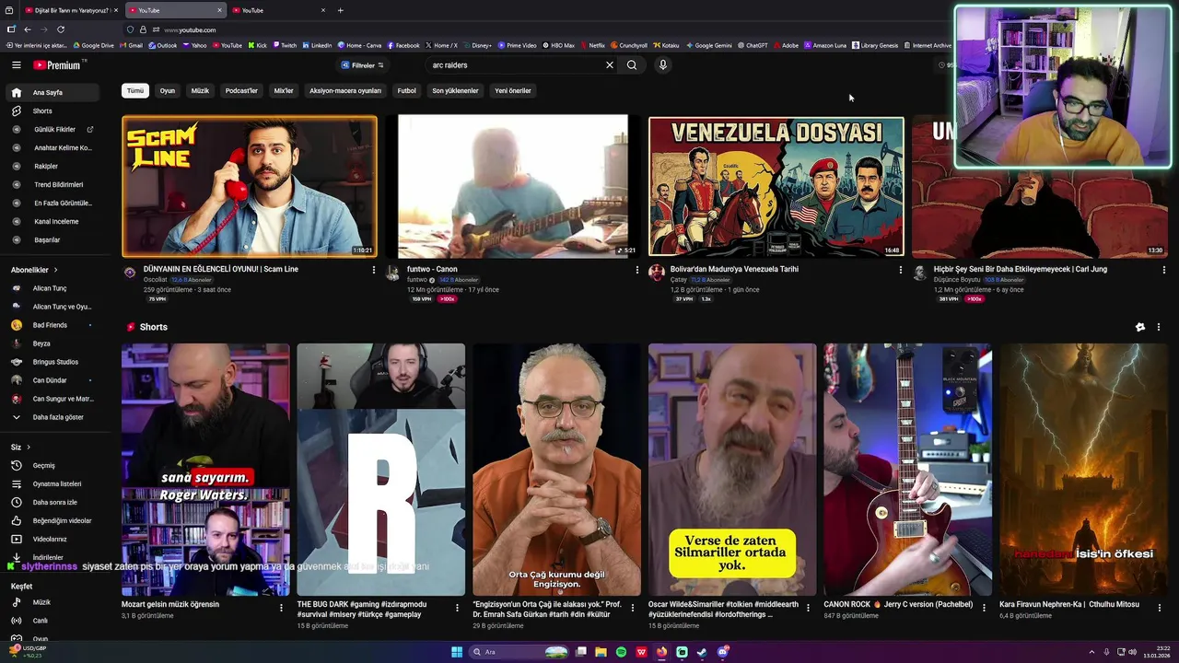Select the Oyun filter chip
Image resolution: width=1179 pixels, height=663 pixels.
(x=168, y=91)
